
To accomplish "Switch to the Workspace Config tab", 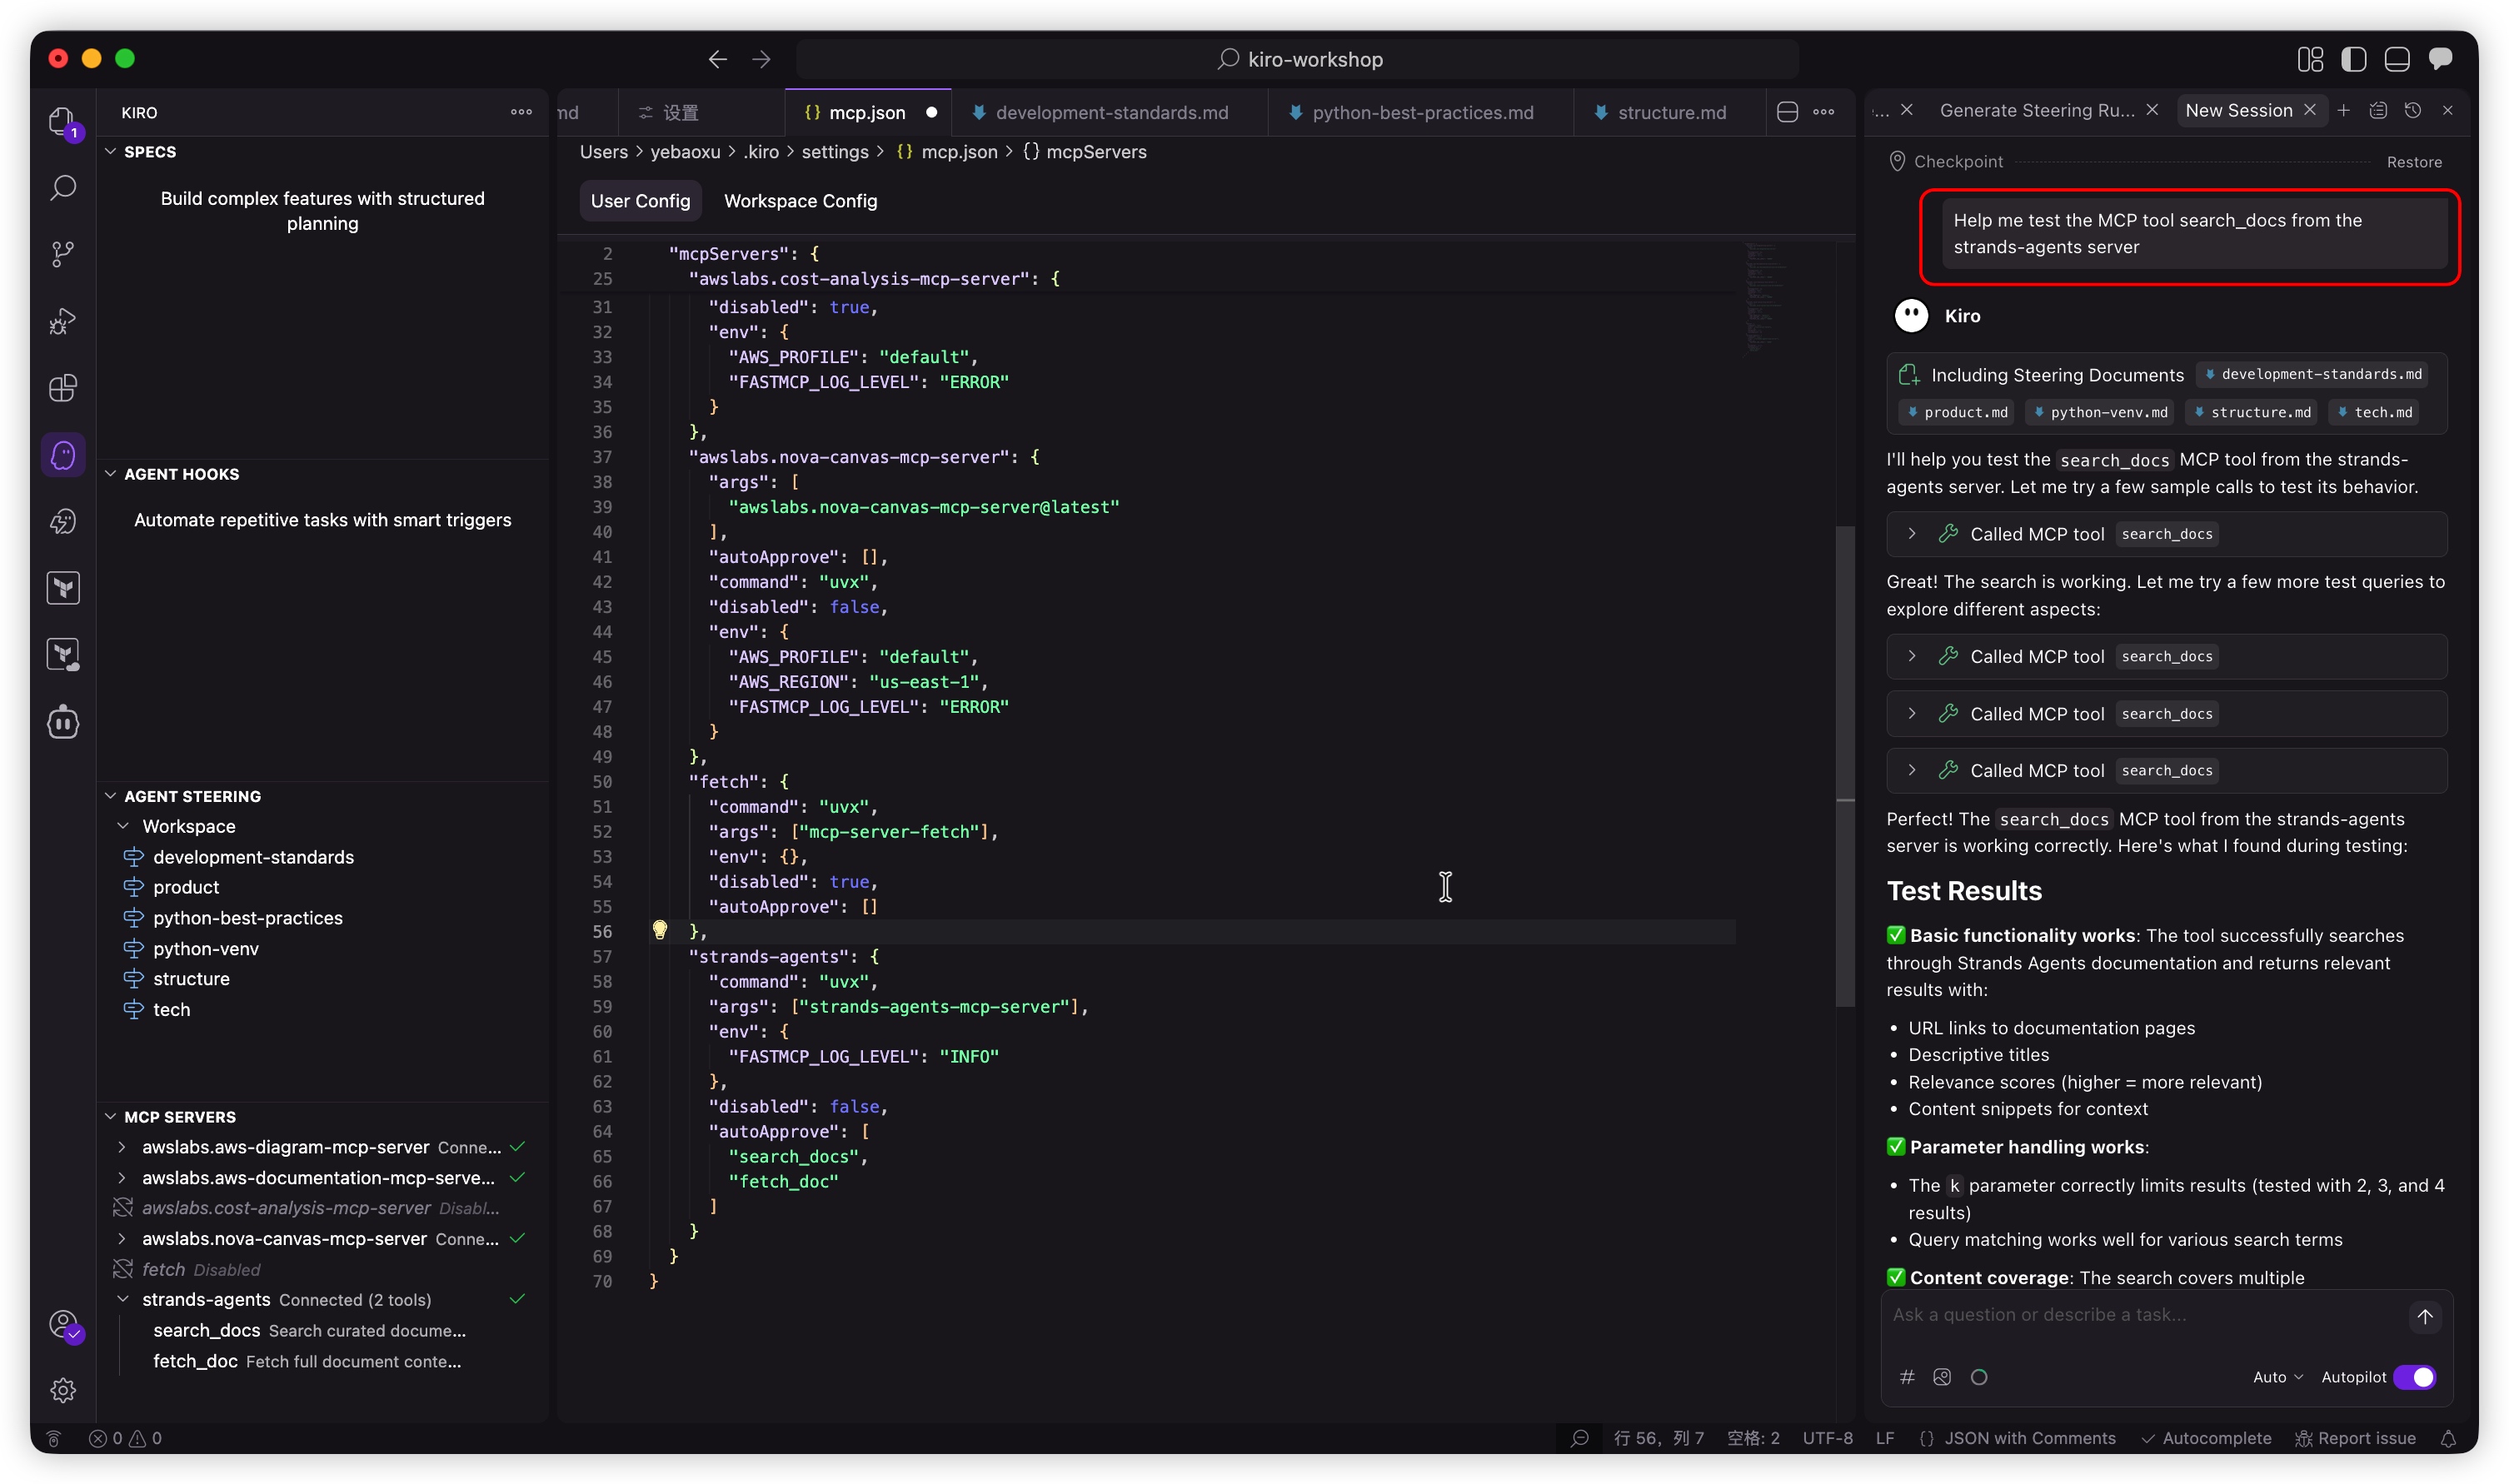I will (x=800, y=201).
